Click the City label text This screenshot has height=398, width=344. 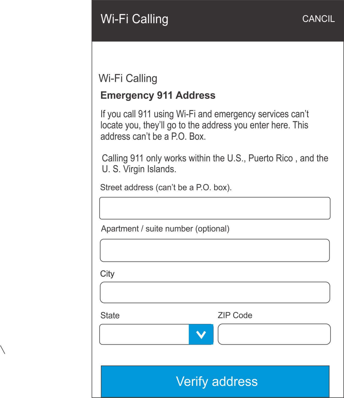[107, 274]
